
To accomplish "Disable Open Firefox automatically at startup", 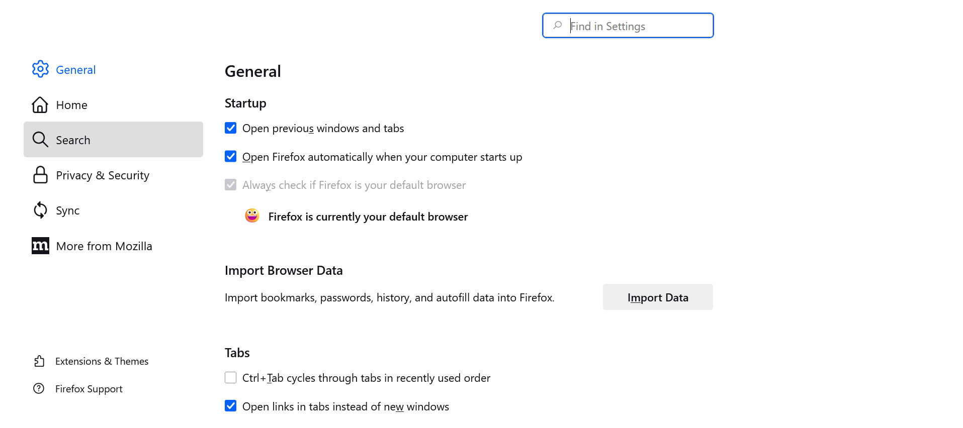I will pyautogui.click(x=231, y=157).
